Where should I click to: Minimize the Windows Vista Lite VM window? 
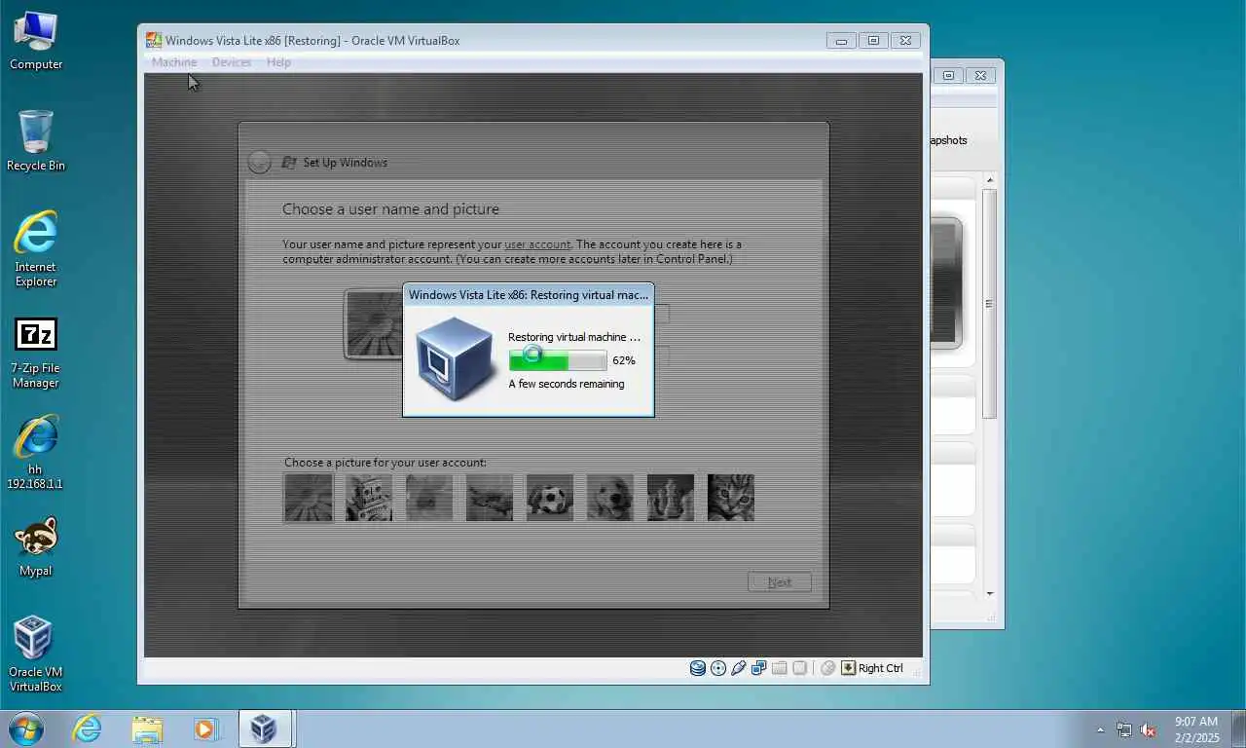pyautogui.click(x=841, y=40)
